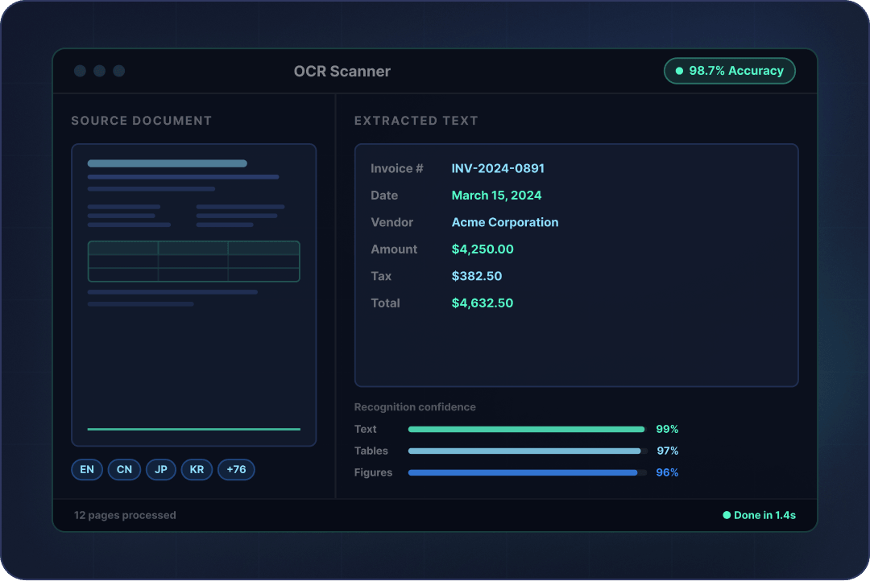The image size is (870, 581).
Task: Click the "Invoice #" field label
Action: 396,168
